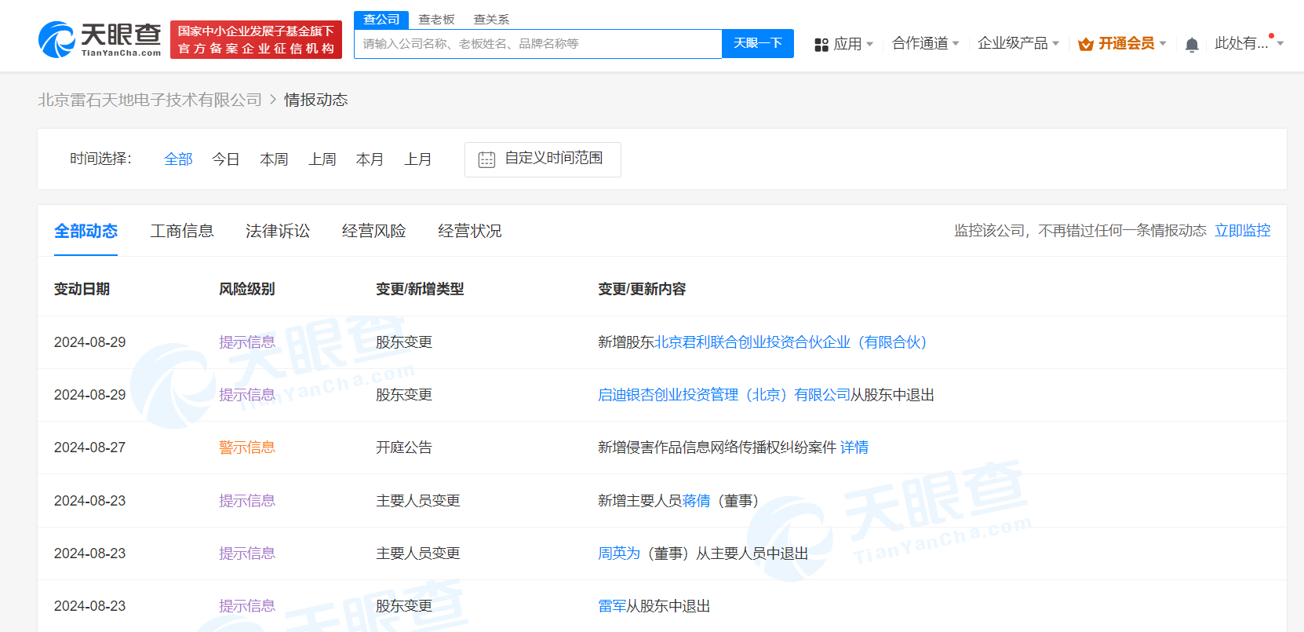
Task: Open 北京君利联合创业投资合伙企业 link
Action: point(791,342)
